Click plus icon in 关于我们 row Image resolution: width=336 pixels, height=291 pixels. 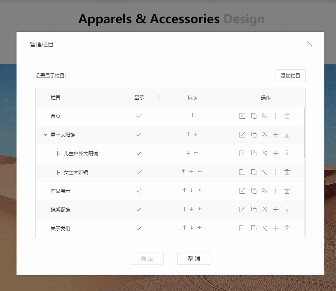pos(276,228)
